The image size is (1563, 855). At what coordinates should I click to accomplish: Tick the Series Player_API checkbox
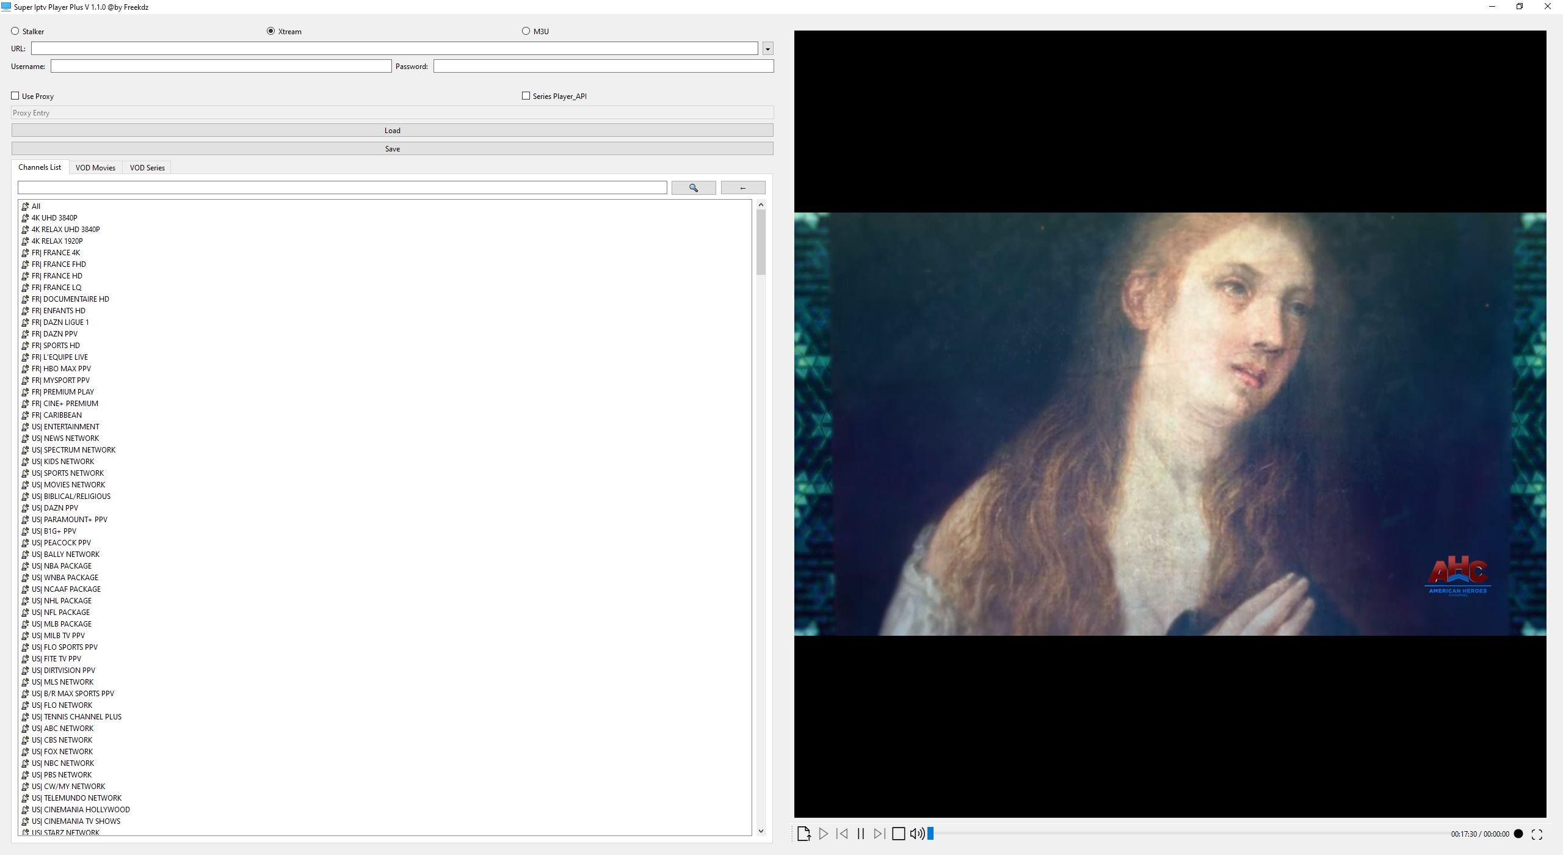526,96
